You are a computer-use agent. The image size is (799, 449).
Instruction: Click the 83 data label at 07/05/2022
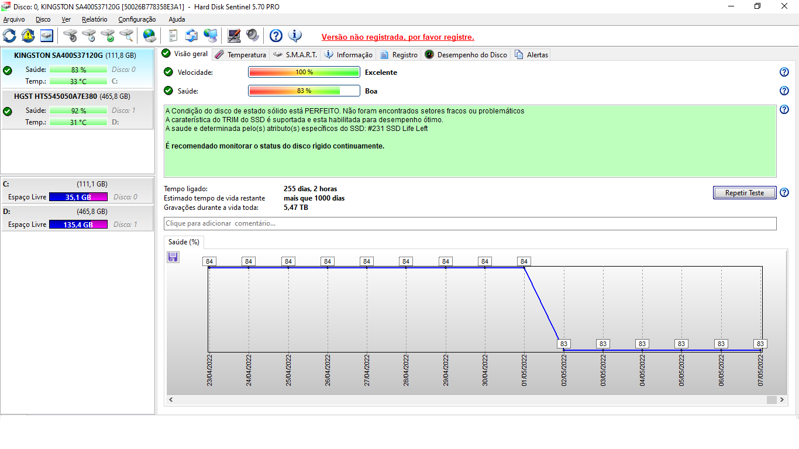[x=760, y=344]
